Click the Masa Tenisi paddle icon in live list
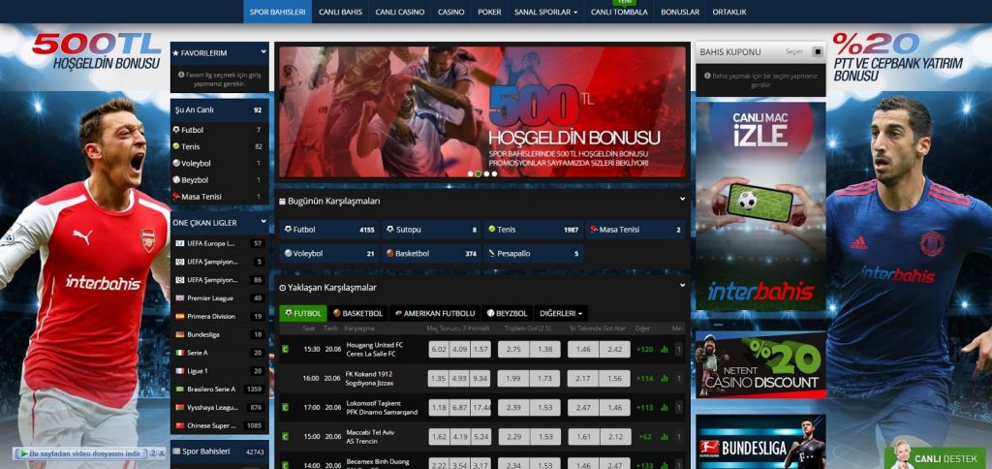 (176, 197)
